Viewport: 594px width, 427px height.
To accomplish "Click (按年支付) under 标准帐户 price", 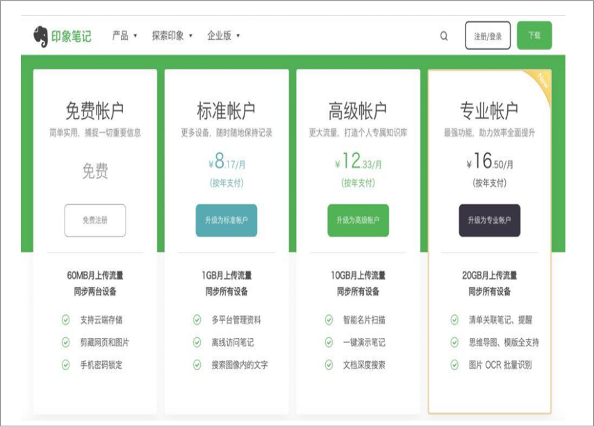I will [x=226, y=183].
